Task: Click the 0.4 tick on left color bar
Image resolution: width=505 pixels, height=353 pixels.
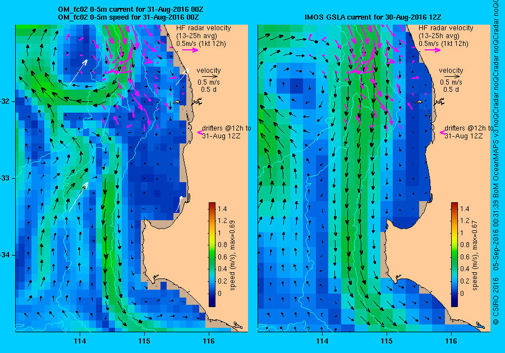Action: click(x=222, y=269)
